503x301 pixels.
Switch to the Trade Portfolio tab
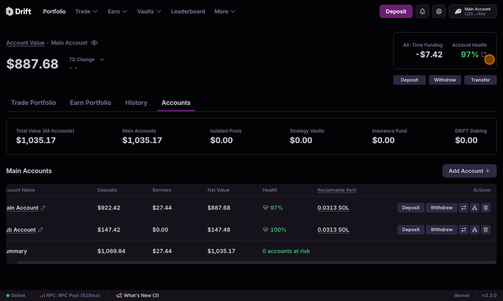(x=33, y=103)
